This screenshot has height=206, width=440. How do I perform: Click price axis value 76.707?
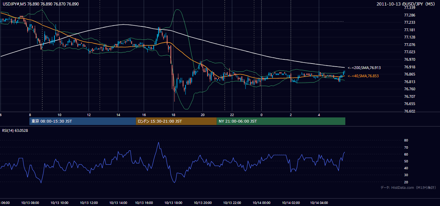click(409, 96)
